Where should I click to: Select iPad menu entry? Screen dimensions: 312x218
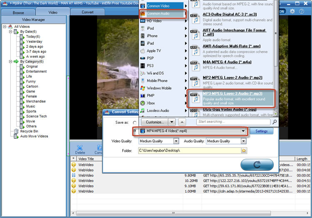pos(163,43)
